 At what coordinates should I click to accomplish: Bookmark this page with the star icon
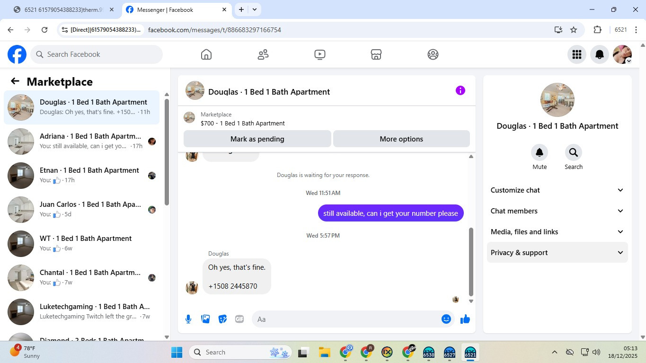pyautogui.click(x=574, y=30)
